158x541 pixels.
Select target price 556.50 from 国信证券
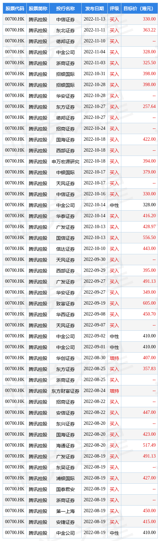149,238
